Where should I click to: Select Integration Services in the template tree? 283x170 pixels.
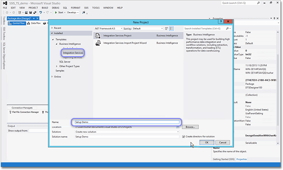(73, 53)
